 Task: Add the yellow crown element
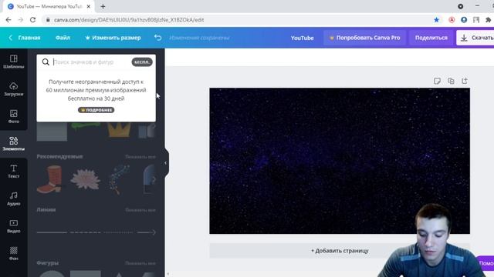[x=119, y=129]
